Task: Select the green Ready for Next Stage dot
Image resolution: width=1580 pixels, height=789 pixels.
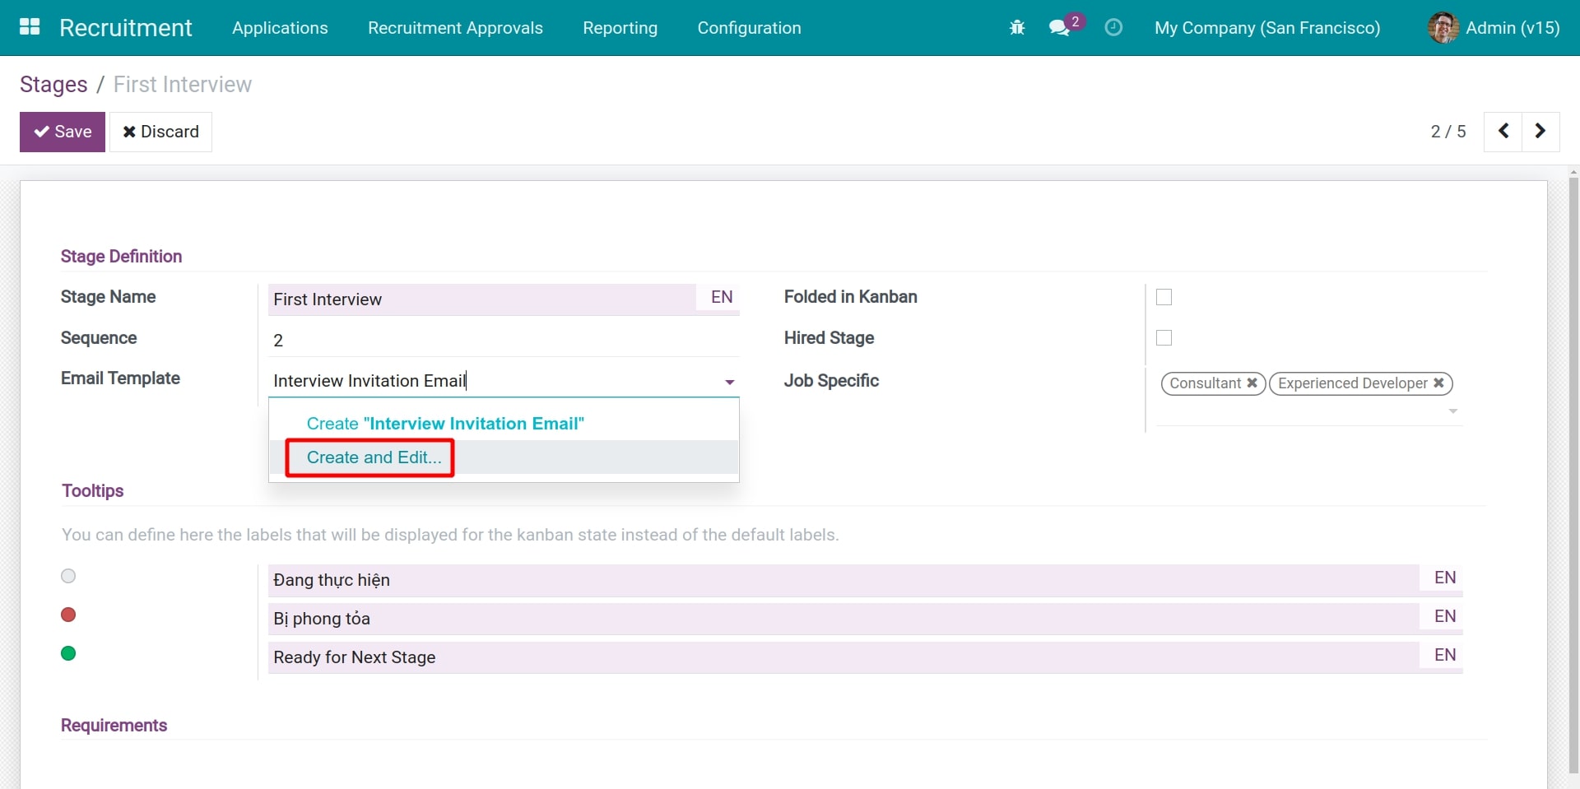Action: [68, 652]
